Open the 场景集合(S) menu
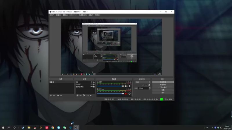 click(x=83, y=15)
